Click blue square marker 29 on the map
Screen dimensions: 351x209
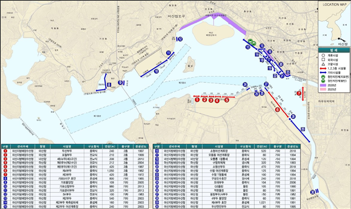[303, 129]
